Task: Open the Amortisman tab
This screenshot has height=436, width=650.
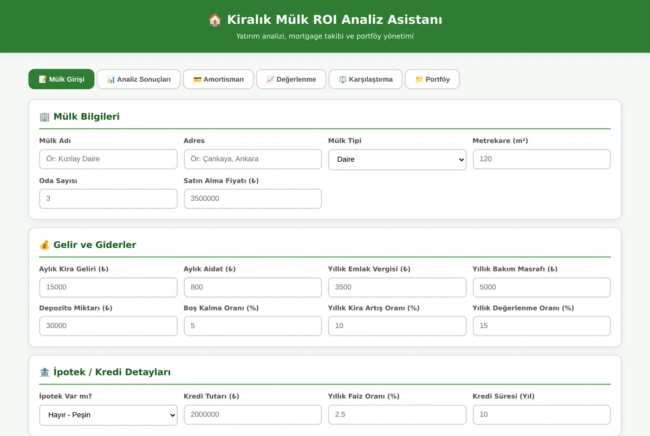Action: click(218, 79)
